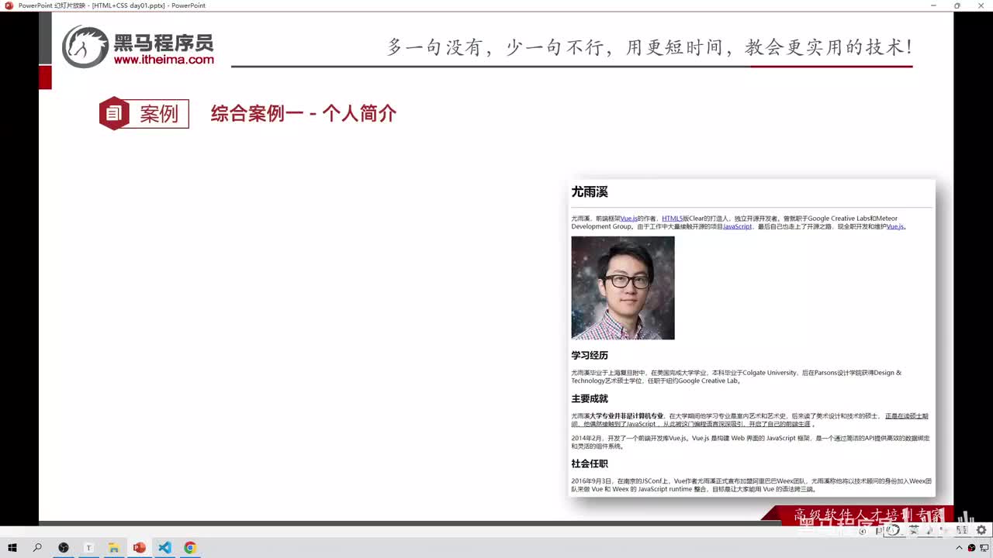
Task: Switch to OBS Studio in taskbar
Action: [x=64, y=547]
